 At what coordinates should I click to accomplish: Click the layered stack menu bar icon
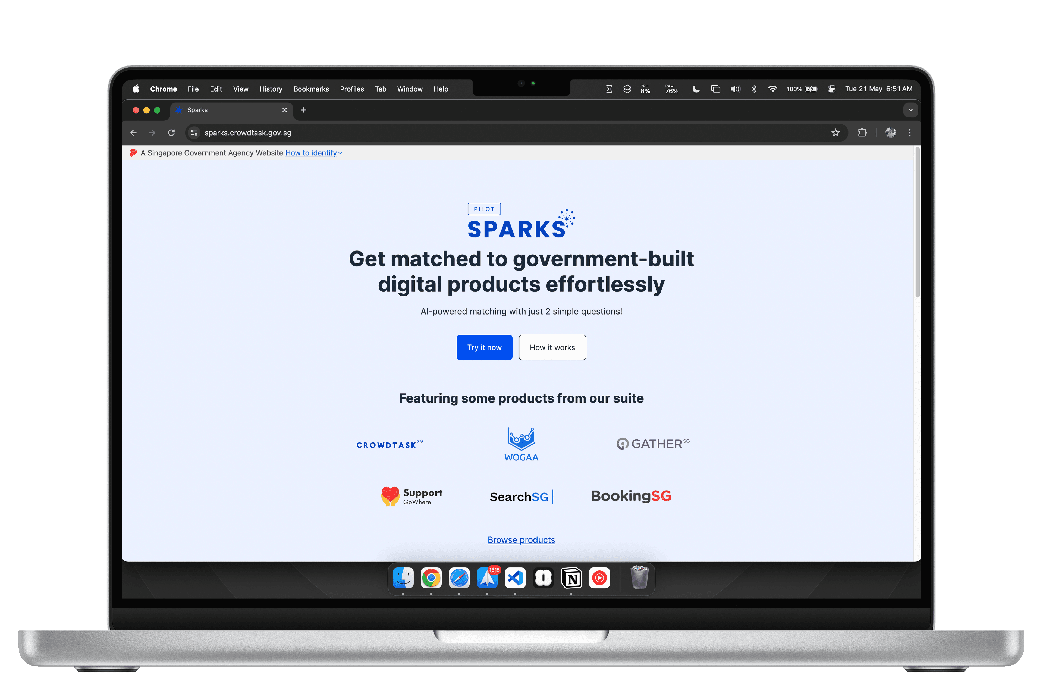click(627, 89)
